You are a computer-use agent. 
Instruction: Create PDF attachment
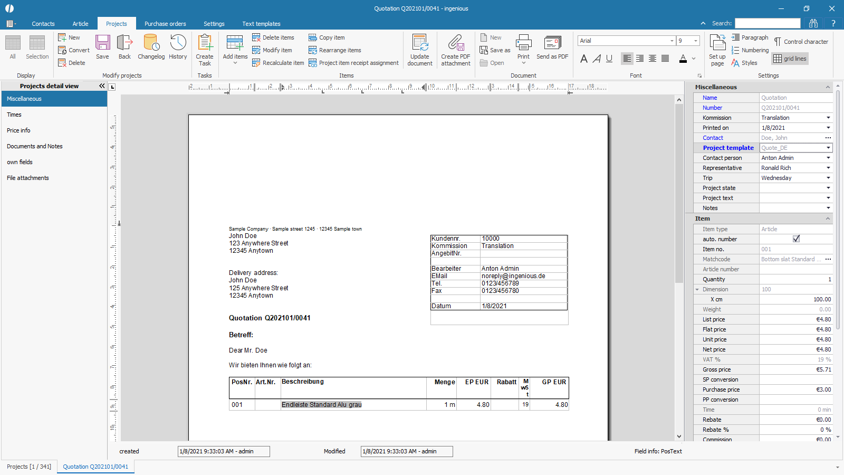pos(456,50)
